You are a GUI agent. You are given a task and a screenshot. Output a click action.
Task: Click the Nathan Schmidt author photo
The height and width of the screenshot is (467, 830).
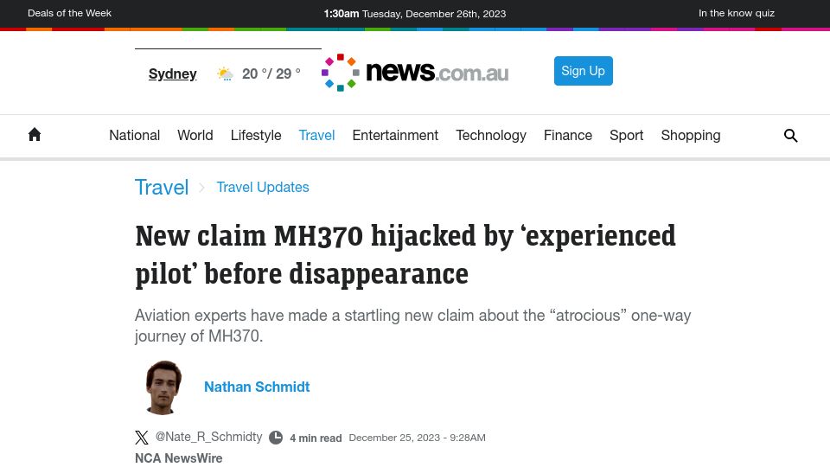click(x=163, y=387)
